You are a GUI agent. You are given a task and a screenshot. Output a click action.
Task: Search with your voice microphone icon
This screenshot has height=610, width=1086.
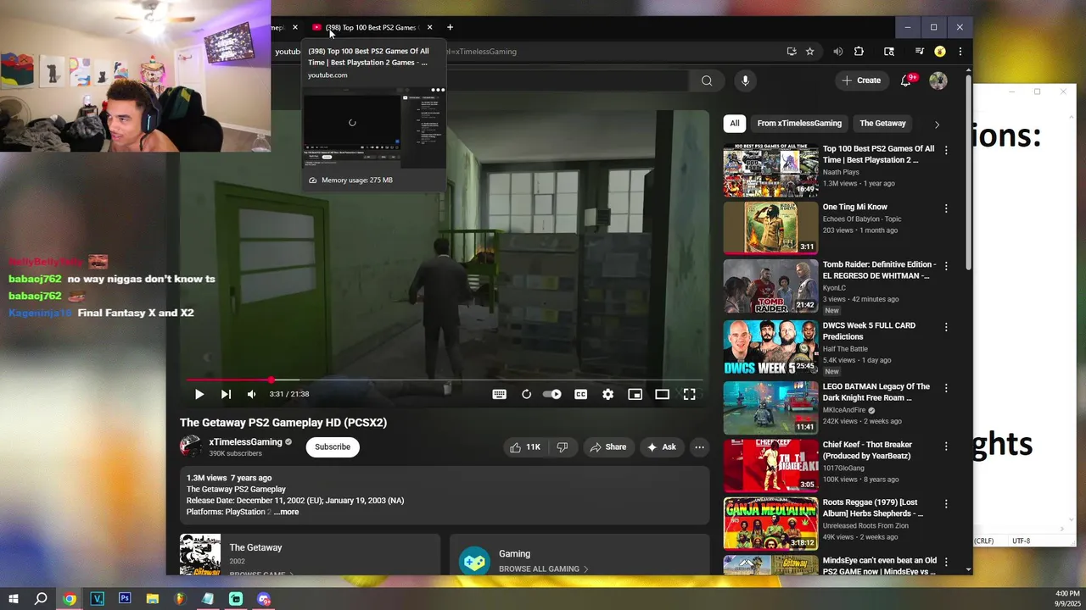coord(746,80)
